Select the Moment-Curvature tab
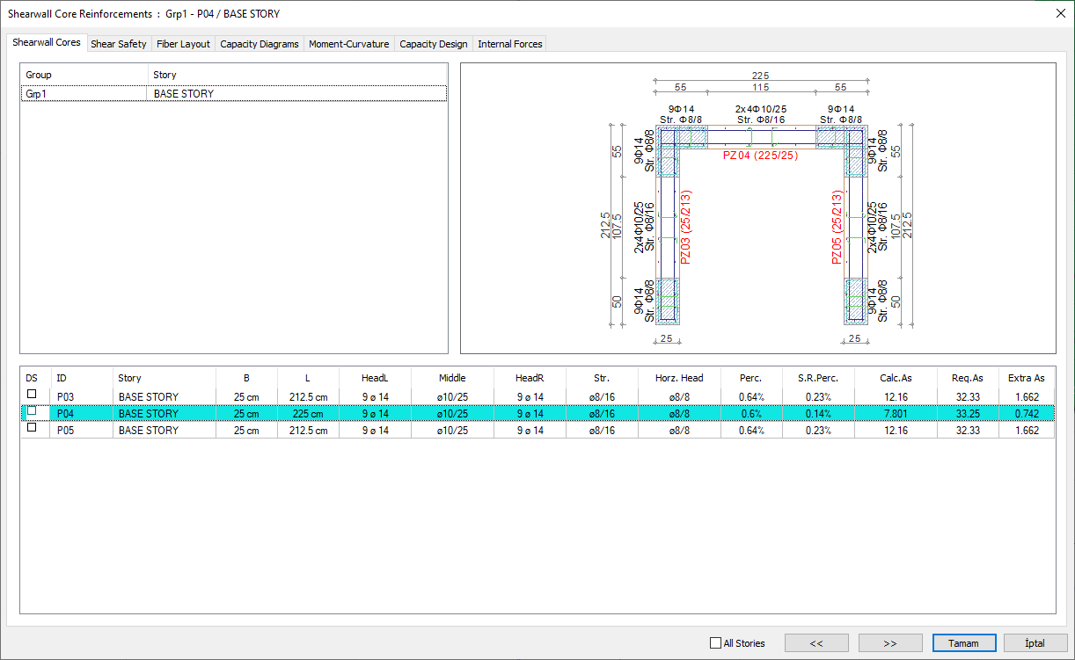1075x660 pixels. 348,44
